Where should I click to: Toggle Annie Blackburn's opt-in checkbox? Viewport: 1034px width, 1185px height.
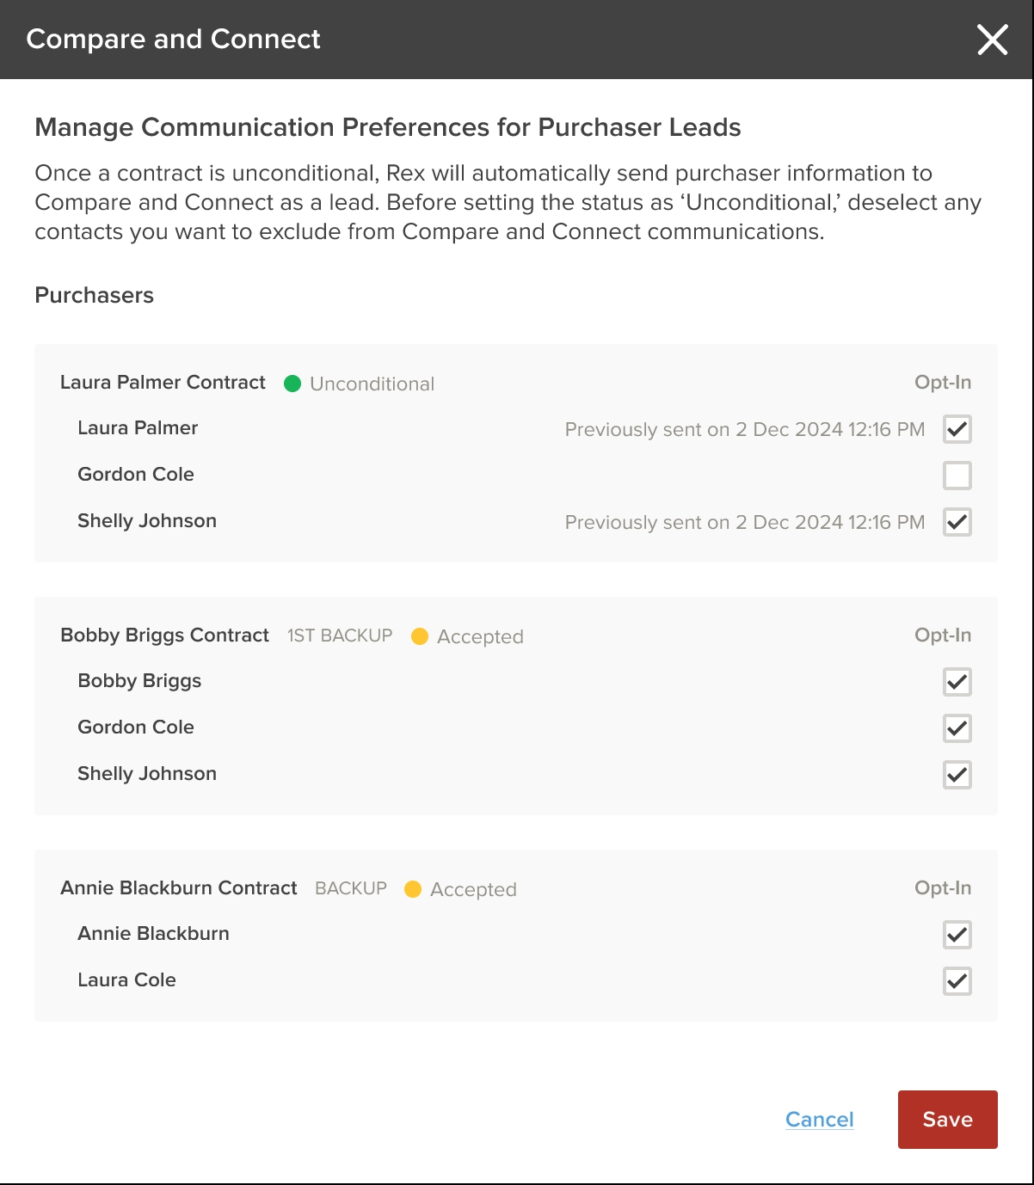pos(957,935)
